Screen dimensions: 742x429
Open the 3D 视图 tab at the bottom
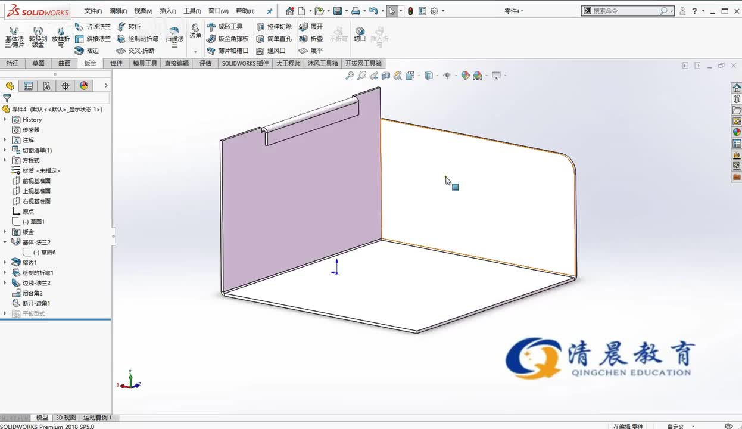tap(66, 418)
